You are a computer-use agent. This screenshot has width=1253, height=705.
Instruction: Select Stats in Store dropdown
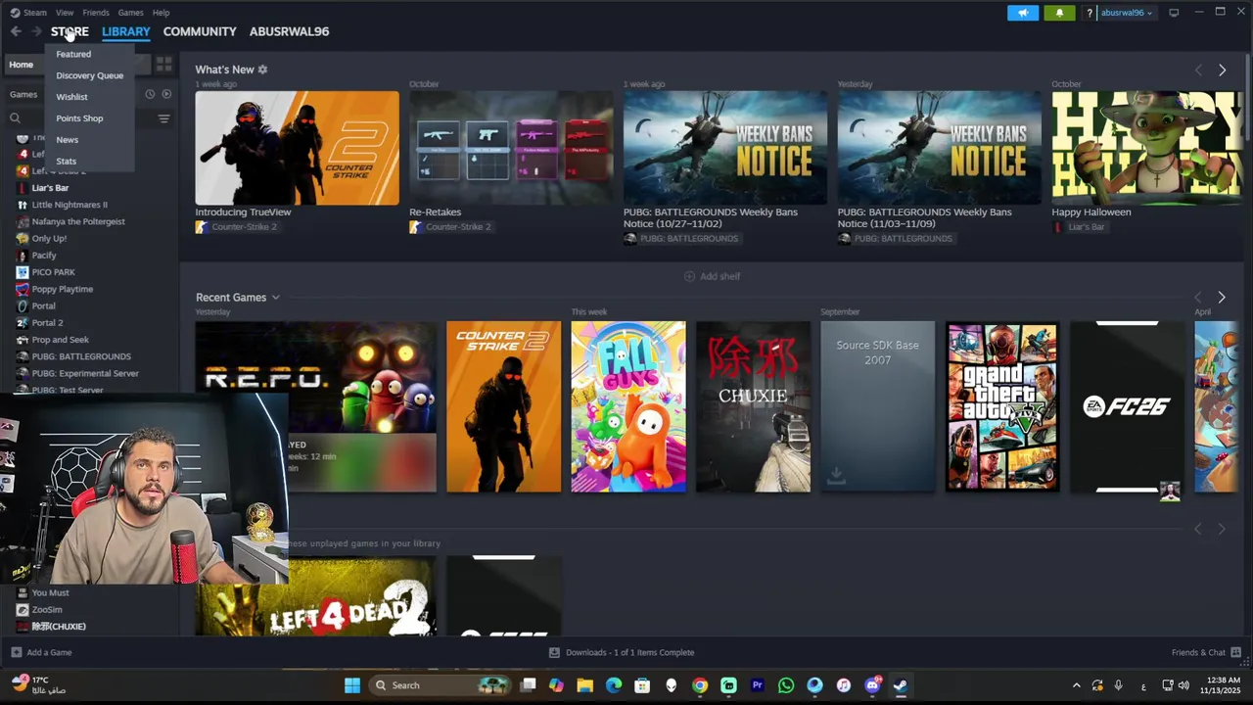pos(66,162)
